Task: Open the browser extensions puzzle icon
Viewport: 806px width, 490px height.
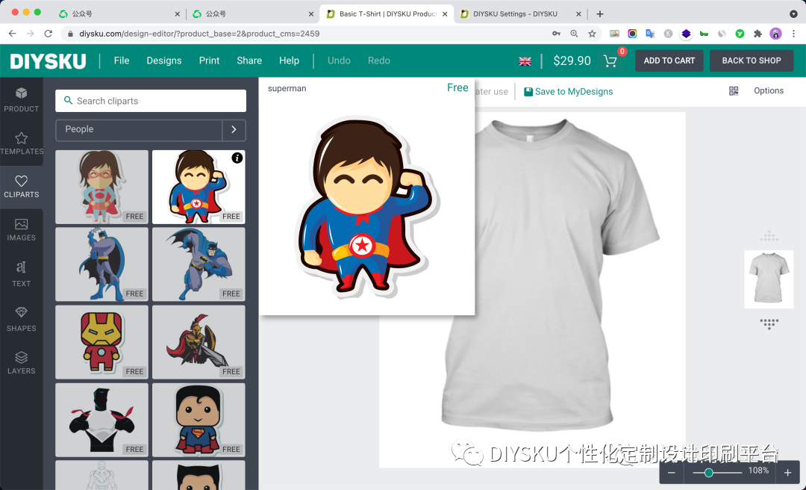Action: (x=757, y=34)
